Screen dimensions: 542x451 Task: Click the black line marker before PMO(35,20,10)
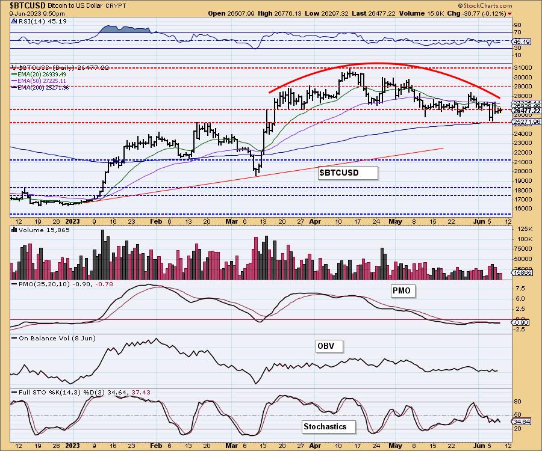(x=14, y=284)
